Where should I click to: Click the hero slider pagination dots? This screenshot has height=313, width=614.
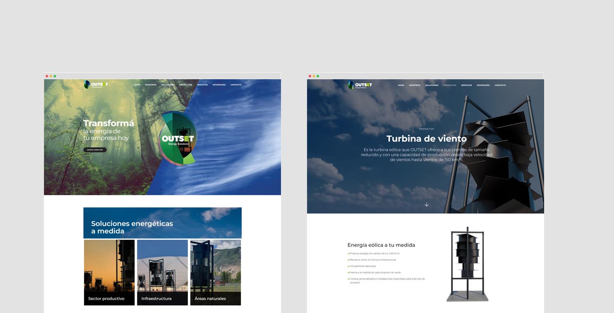pyautogui.click(x=162, y=189)
